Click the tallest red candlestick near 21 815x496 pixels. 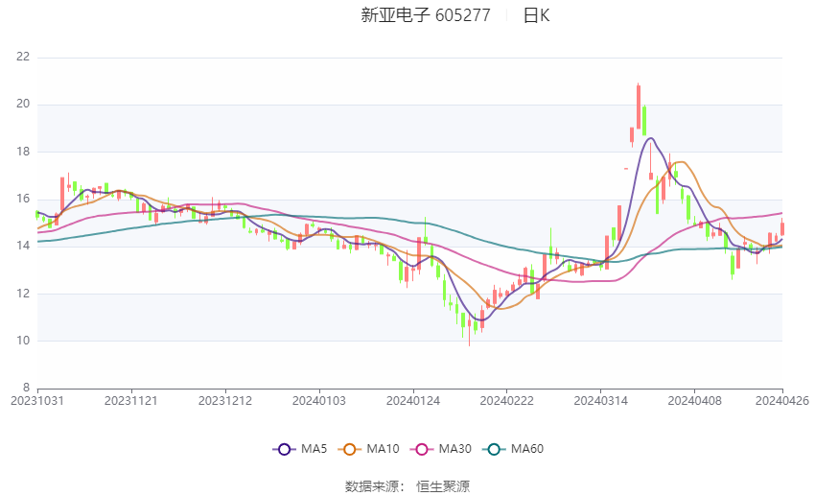coord(639,106)
